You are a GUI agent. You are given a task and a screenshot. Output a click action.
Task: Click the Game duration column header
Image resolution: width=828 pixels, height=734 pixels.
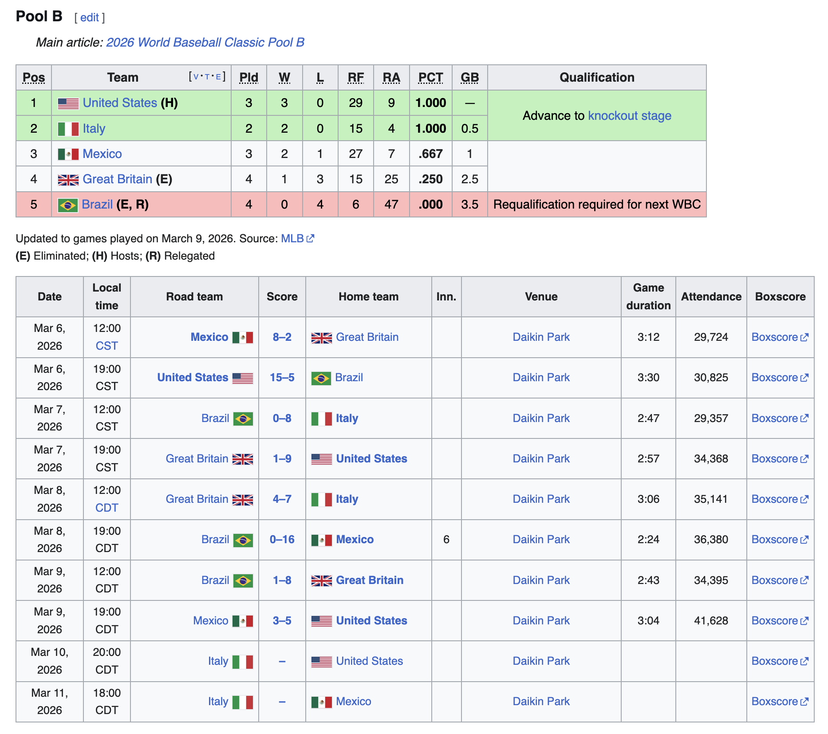649,296
